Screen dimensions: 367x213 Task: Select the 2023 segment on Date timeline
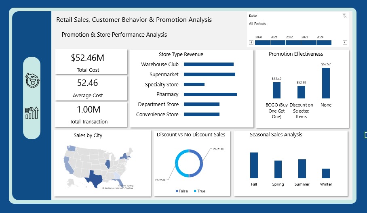(x=308, y=43)
